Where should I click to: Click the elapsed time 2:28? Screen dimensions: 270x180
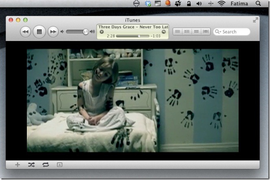(111, 36)
